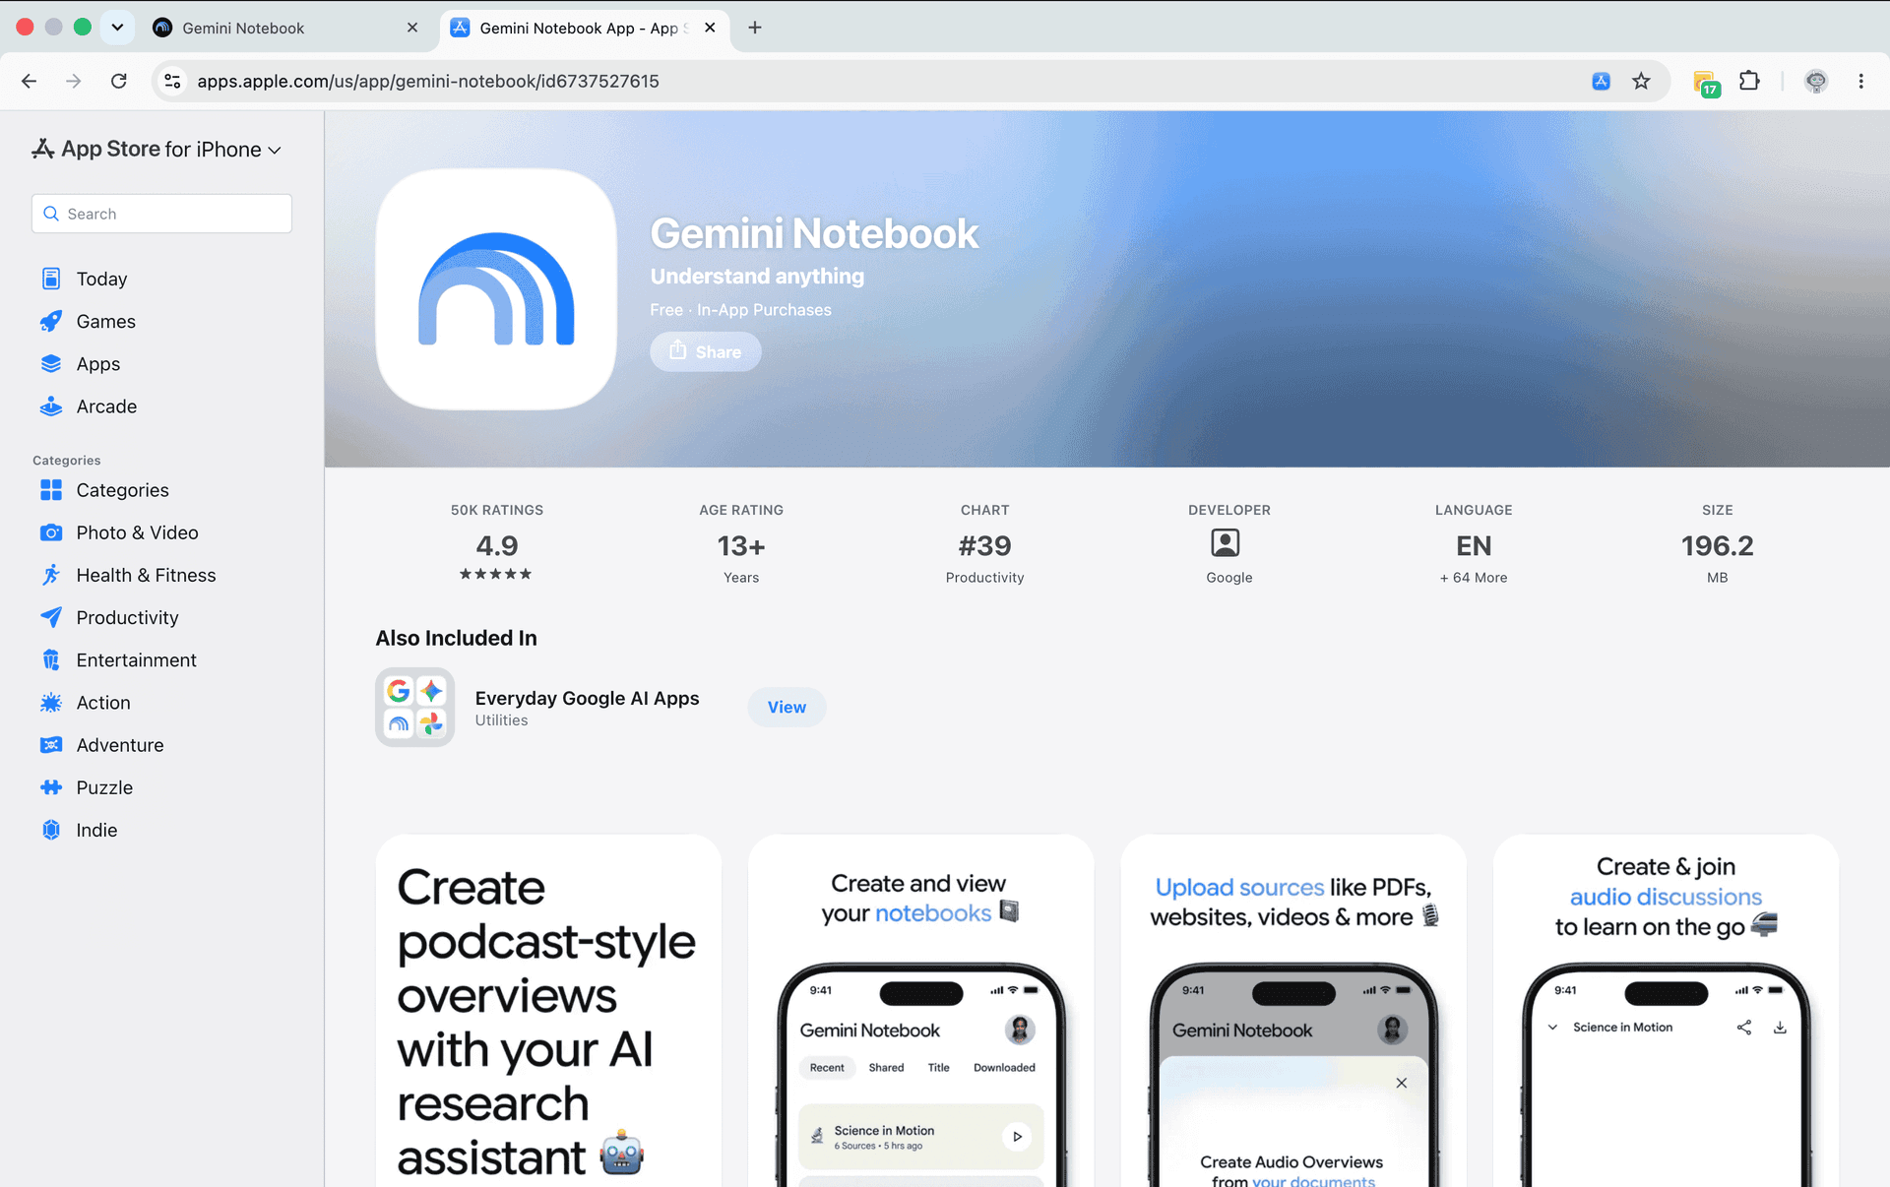Open the Create and view your notebooks screenshot
Screen dimensions: 1890x1187
click(920, 1011)
